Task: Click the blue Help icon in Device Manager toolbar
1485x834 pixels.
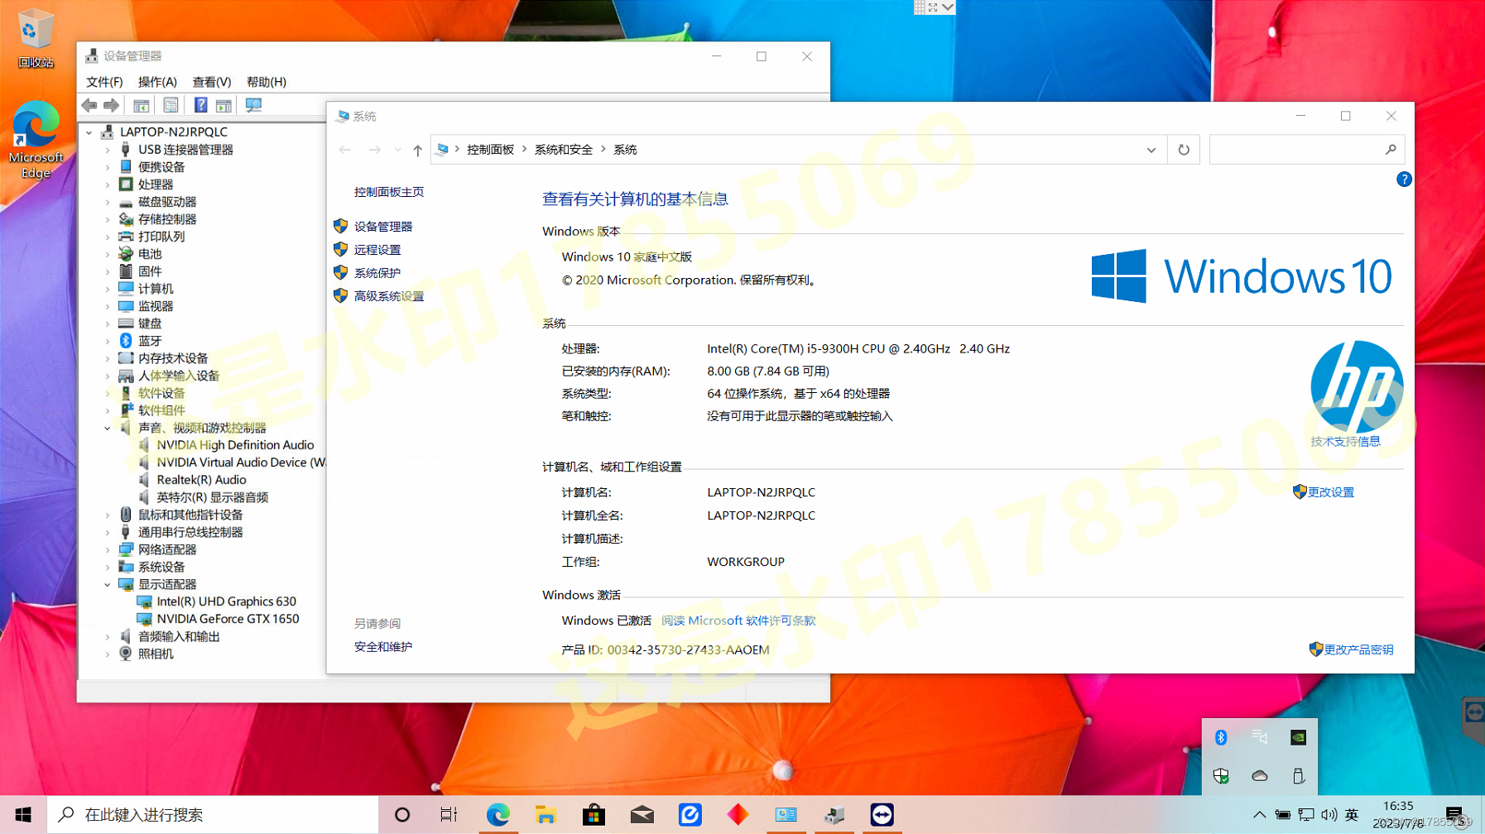Action: pyautogui.click(x=200, y=105)
